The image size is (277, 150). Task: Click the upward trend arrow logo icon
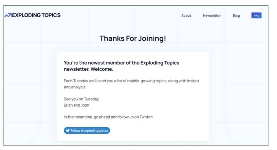[8, 15]
